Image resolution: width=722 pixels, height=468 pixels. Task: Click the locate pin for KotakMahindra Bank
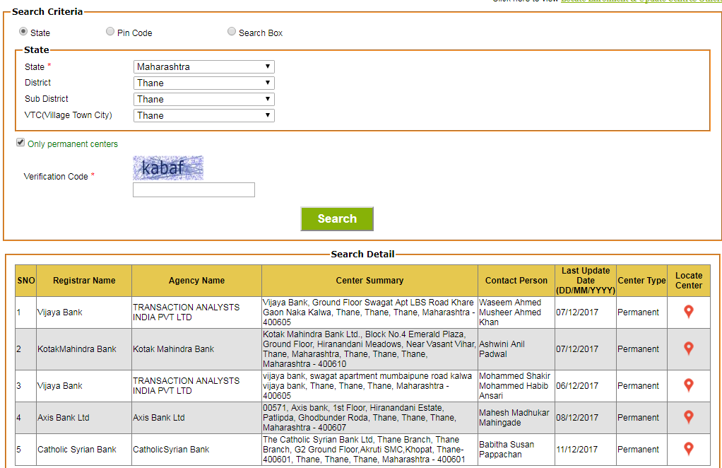[688, 349]
